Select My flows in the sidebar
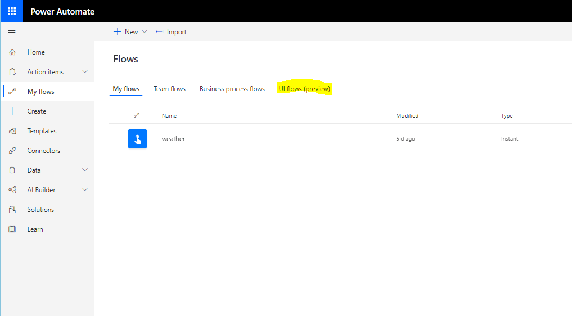The width and height of the screenshot is (572, 316). point(41,92)
